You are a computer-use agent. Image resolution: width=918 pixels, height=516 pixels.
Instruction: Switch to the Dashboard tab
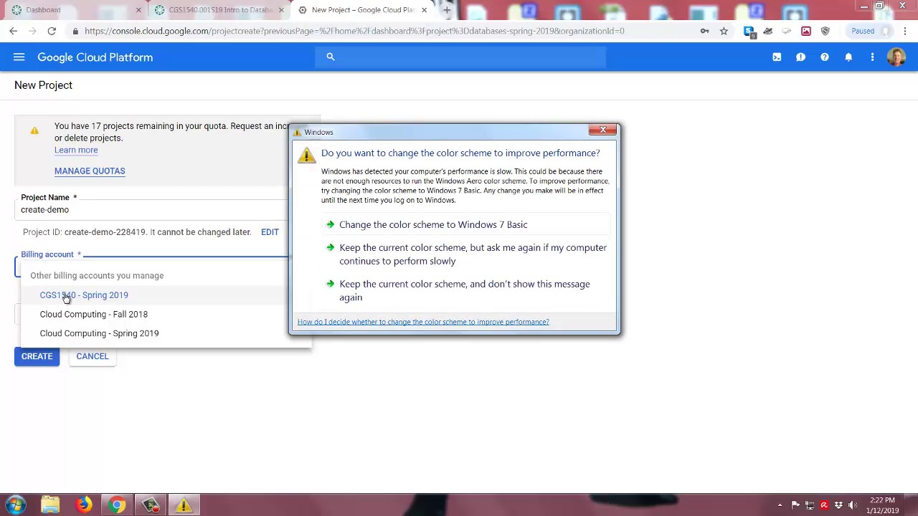click(72, 10)
